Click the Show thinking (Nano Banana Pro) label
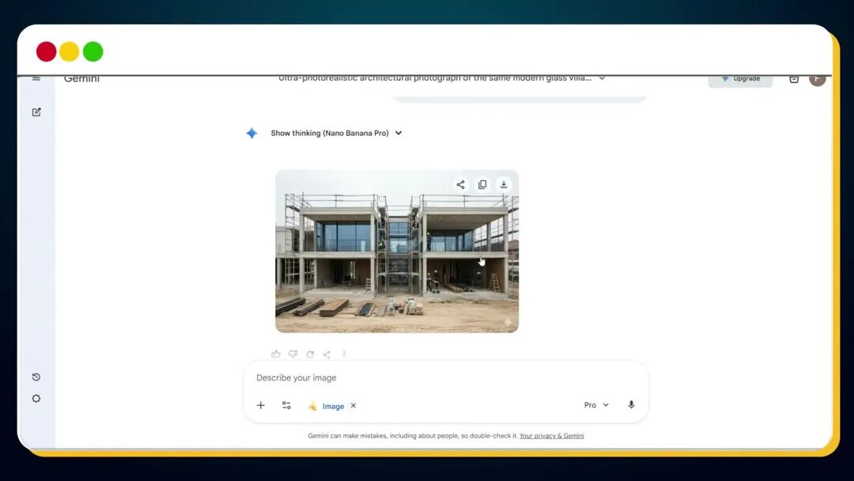The height and width of the screenshot is (481, 854). tap(330, 133)
